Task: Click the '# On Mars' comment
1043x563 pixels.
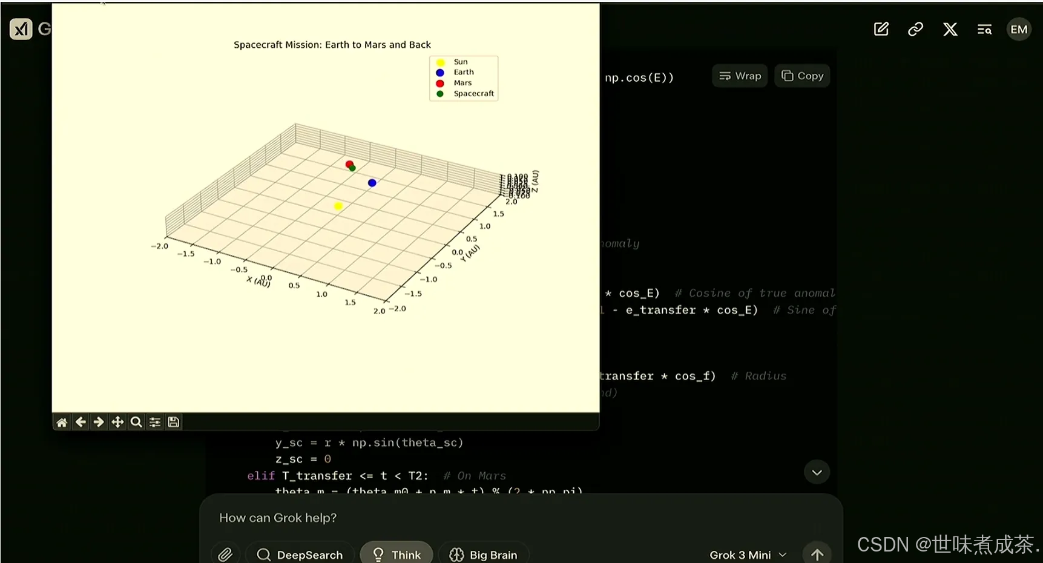Action: [475, 476]
